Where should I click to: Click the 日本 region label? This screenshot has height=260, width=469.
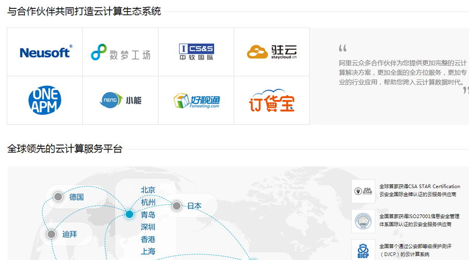[x=194, y=206]
